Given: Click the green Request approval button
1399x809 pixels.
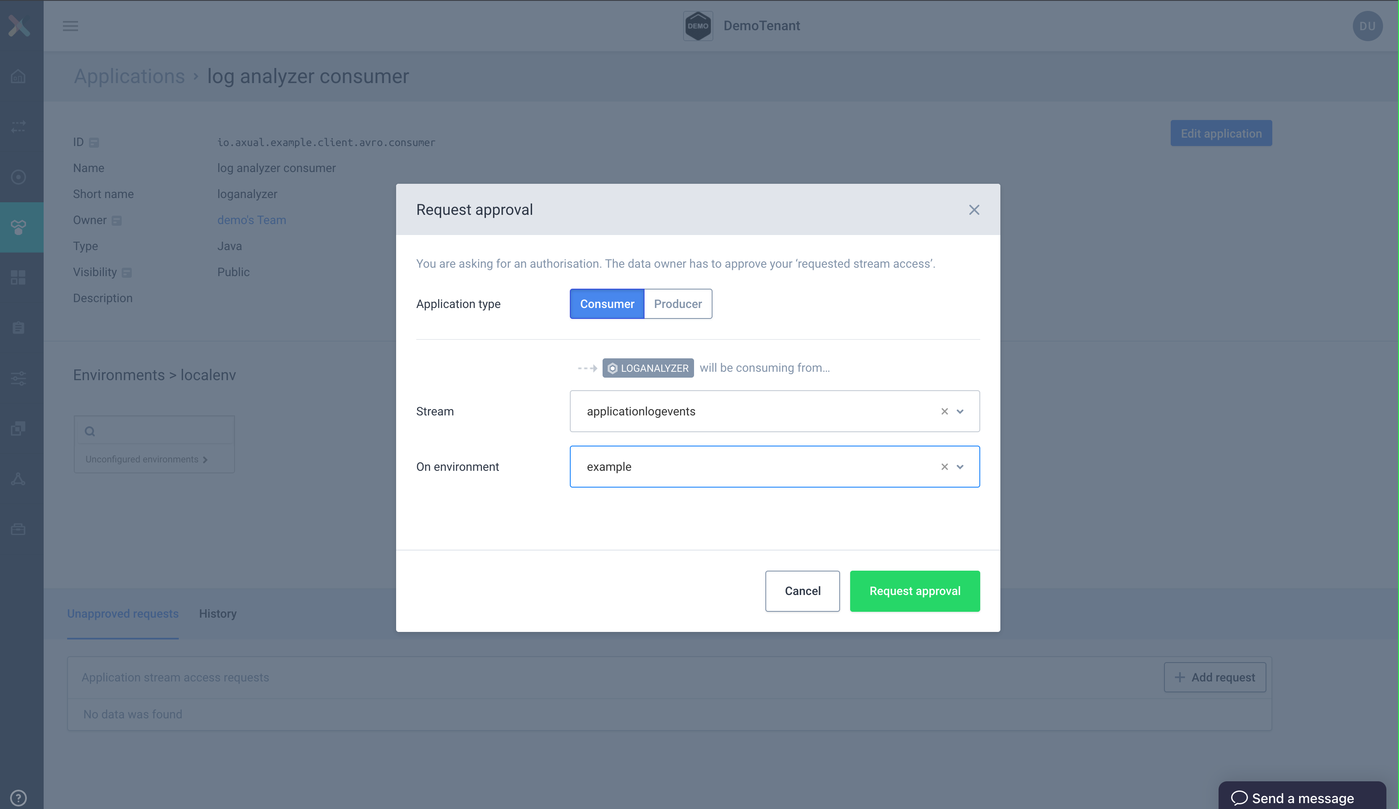Looking at the screenshot, I should tap(915, 591).
